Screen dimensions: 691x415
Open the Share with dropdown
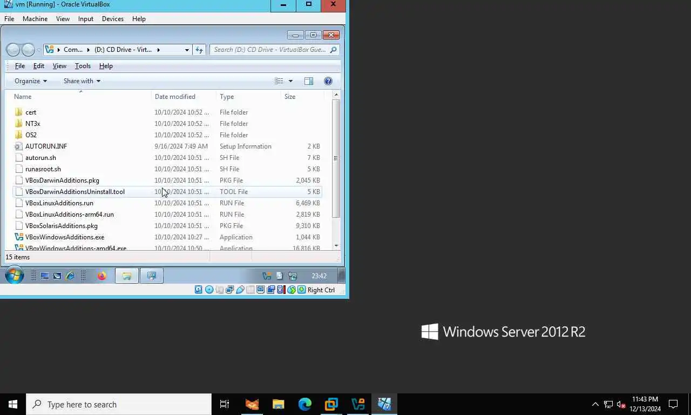[x=82, y=81]
